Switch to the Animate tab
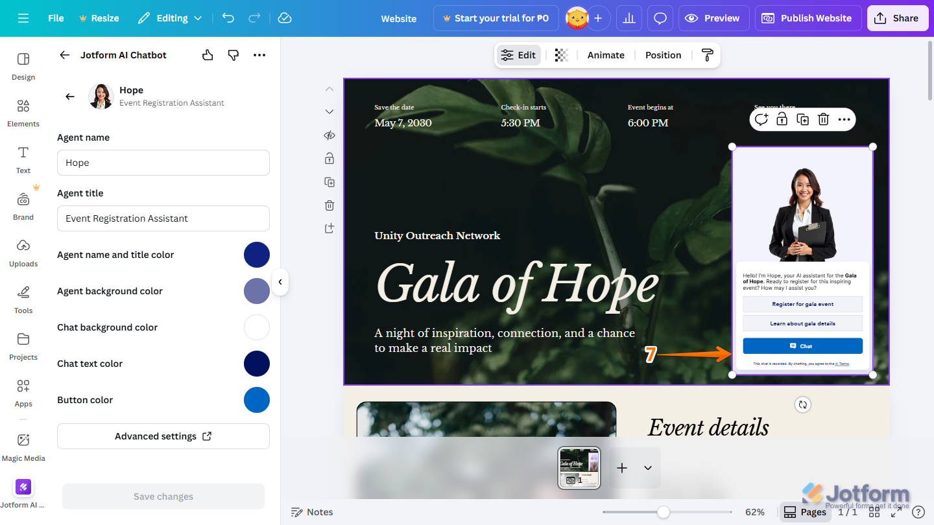Screen dimensions: 934x525 point(605,55)
